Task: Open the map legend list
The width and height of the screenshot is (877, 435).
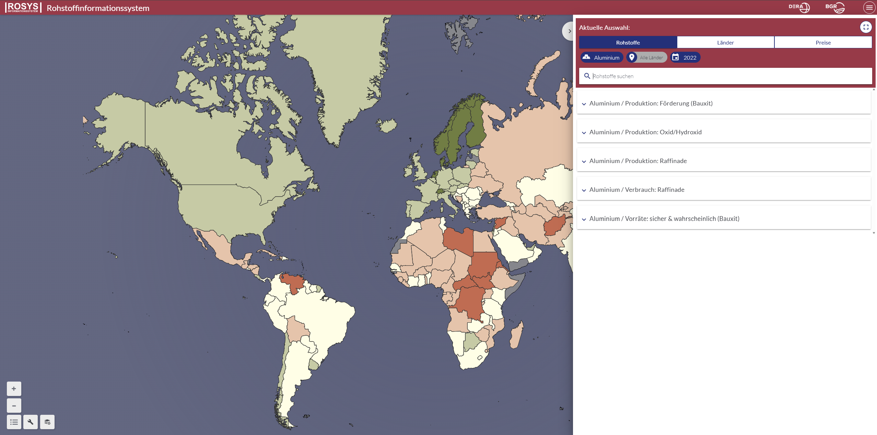Action: (14, 422)
